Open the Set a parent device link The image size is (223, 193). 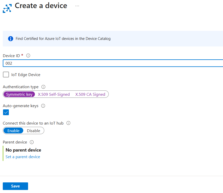point(23,157)
